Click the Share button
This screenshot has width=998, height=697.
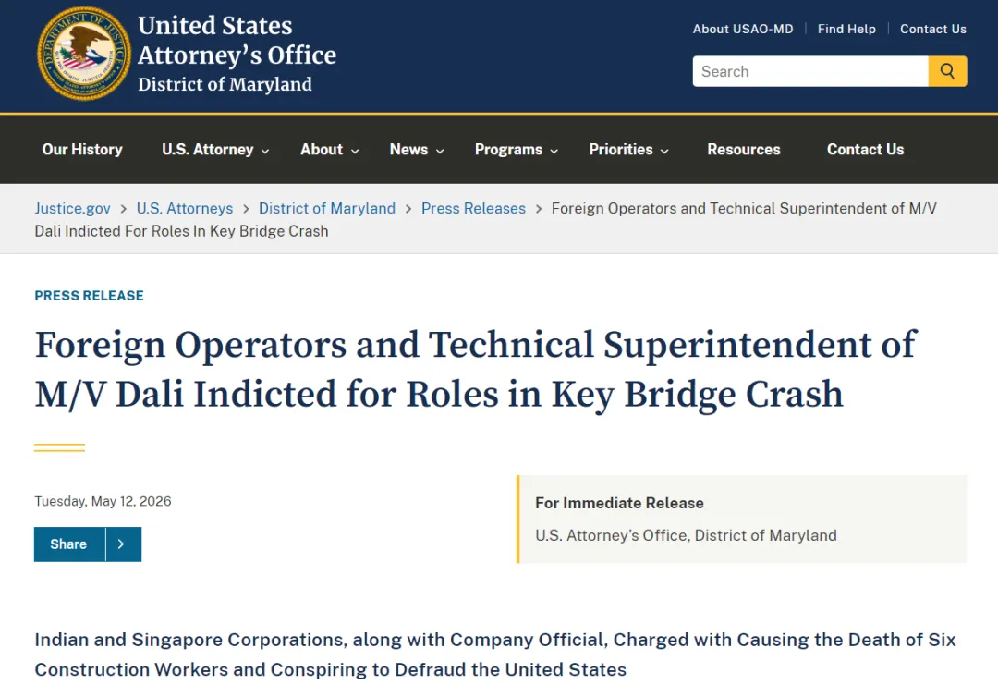(68, 544)
